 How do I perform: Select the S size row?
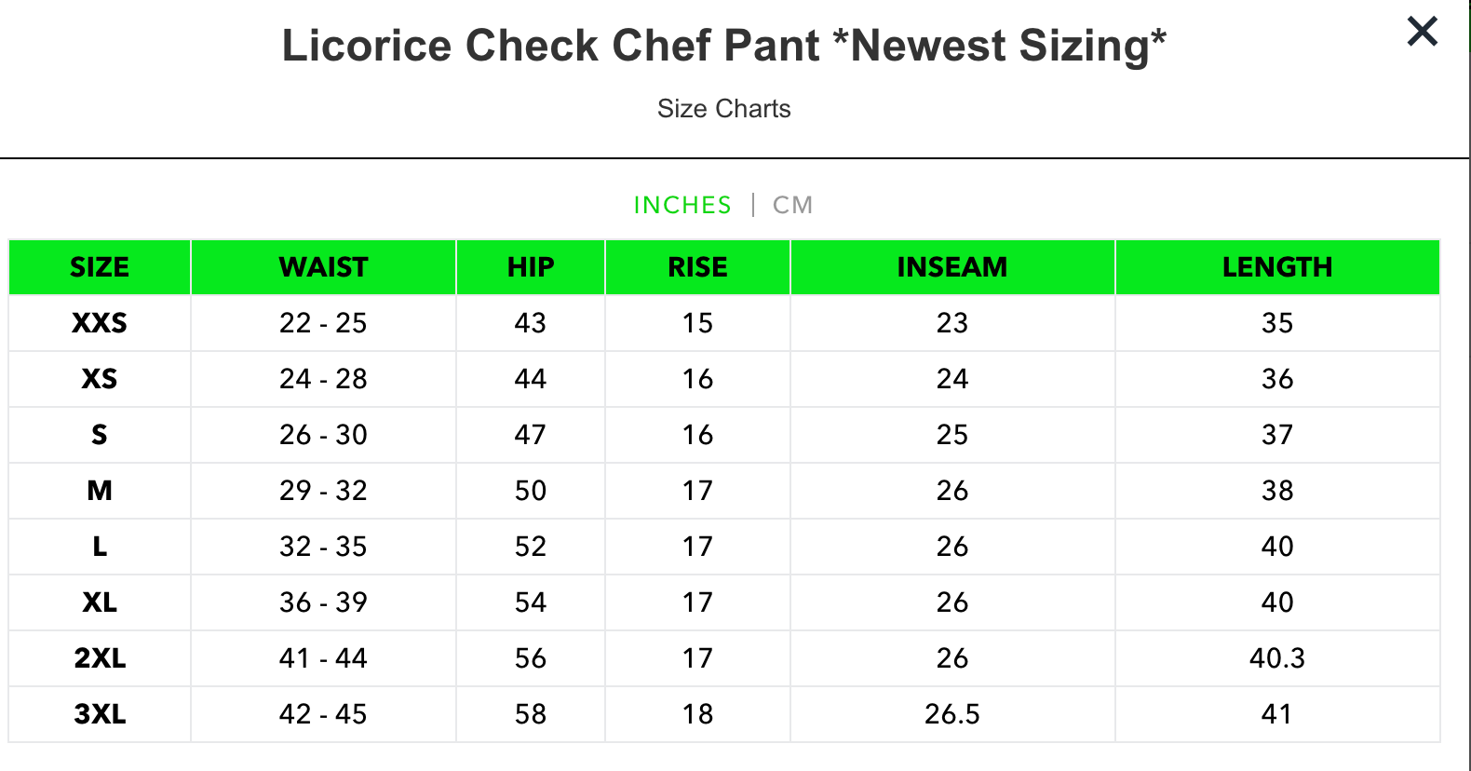click(99, 435)
